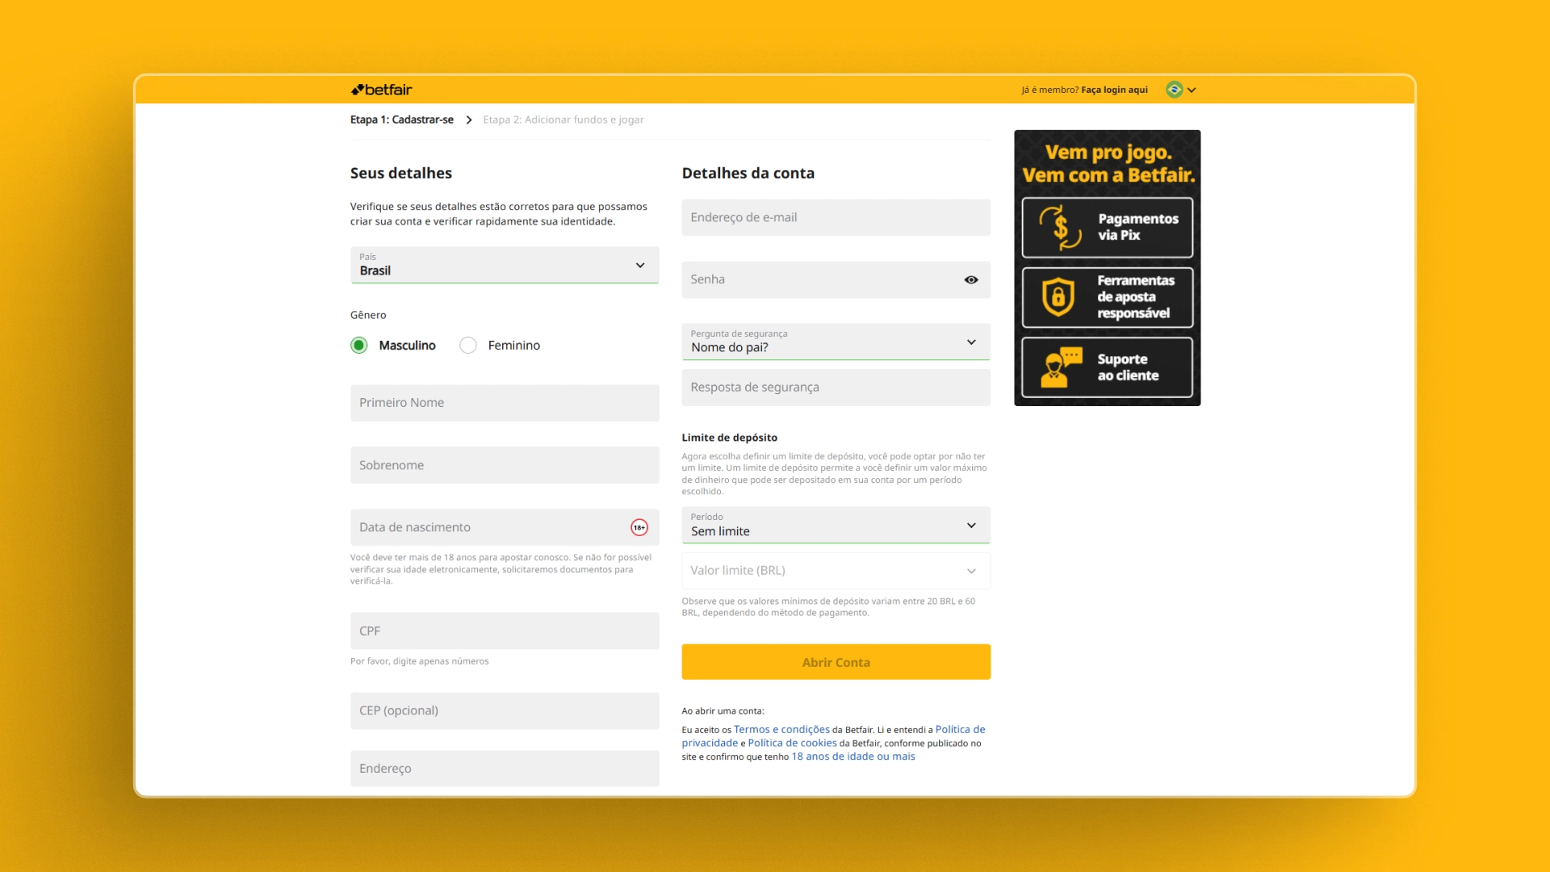This screenshot has height=872, width=1550.
Task: Click 'Por favor, digite apenas números' hint
Action: click(419, 661)
